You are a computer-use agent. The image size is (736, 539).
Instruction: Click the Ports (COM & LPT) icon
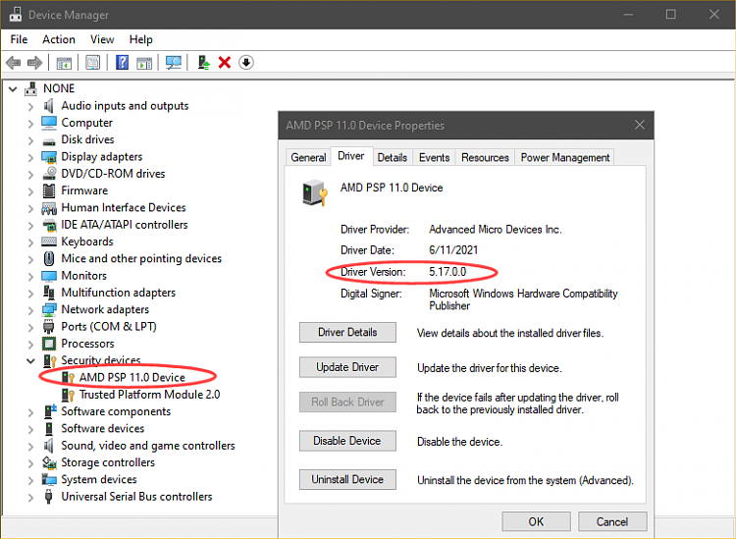[x=48, y=326]
